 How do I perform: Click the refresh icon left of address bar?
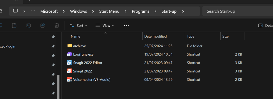1,11
